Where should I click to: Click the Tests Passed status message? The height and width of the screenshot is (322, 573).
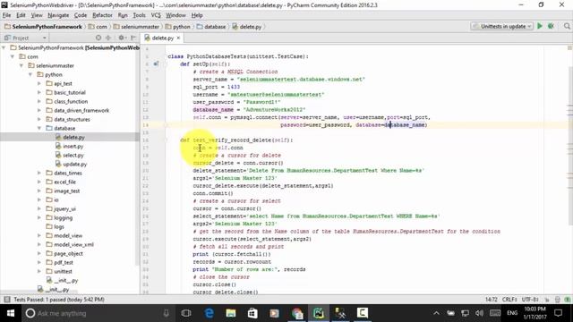pos(59,300)
